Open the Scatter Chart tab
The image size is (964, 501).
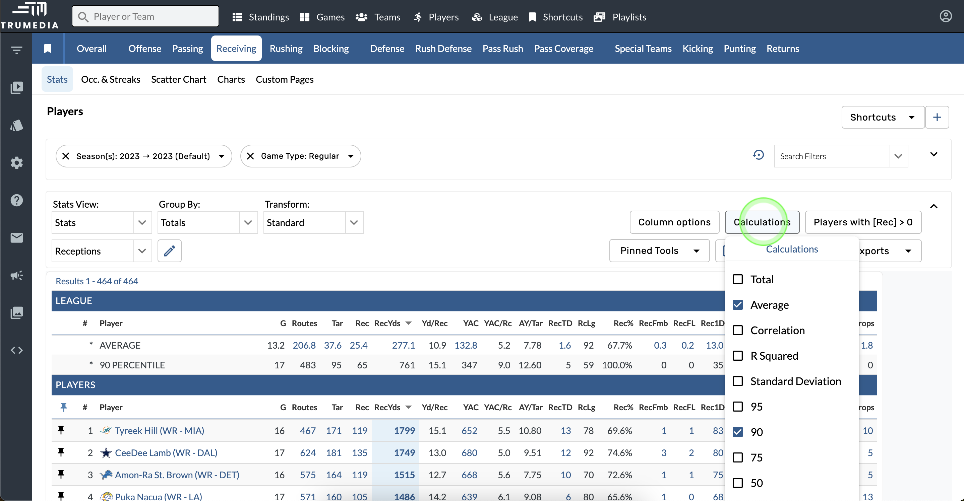tap(179, 79)
